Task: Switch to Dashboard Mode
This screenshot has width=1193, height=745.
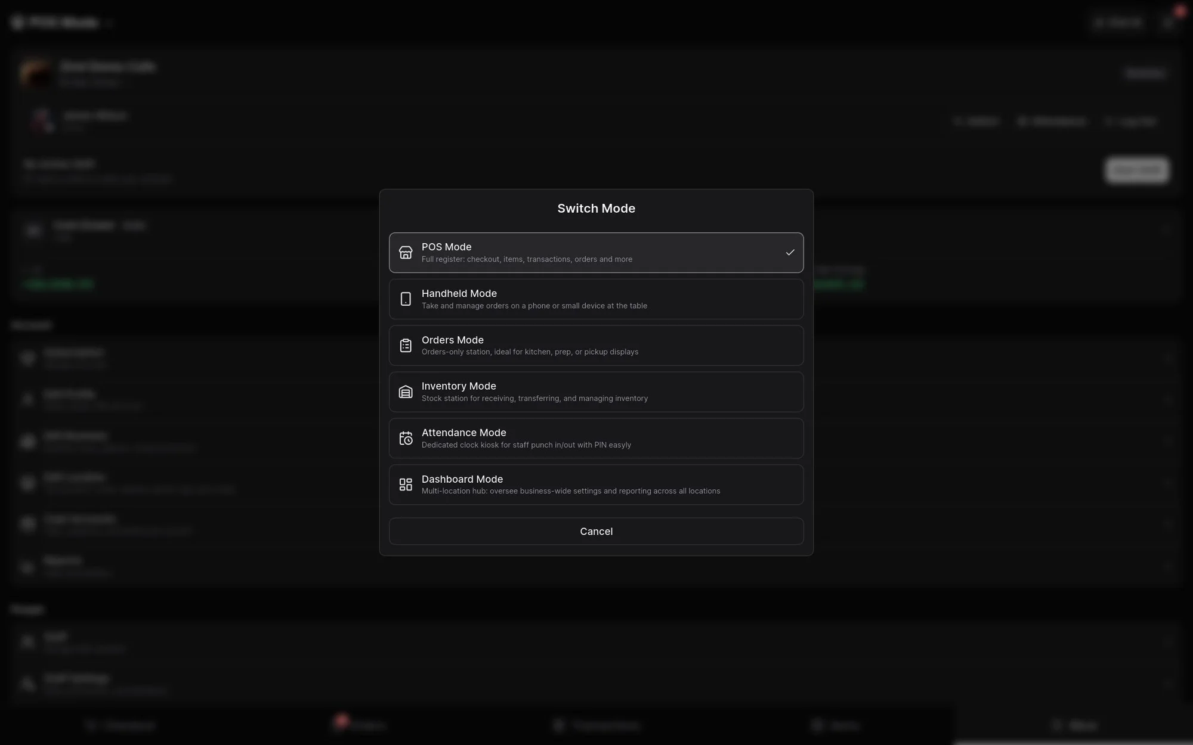Action: (x=596, y=485)
